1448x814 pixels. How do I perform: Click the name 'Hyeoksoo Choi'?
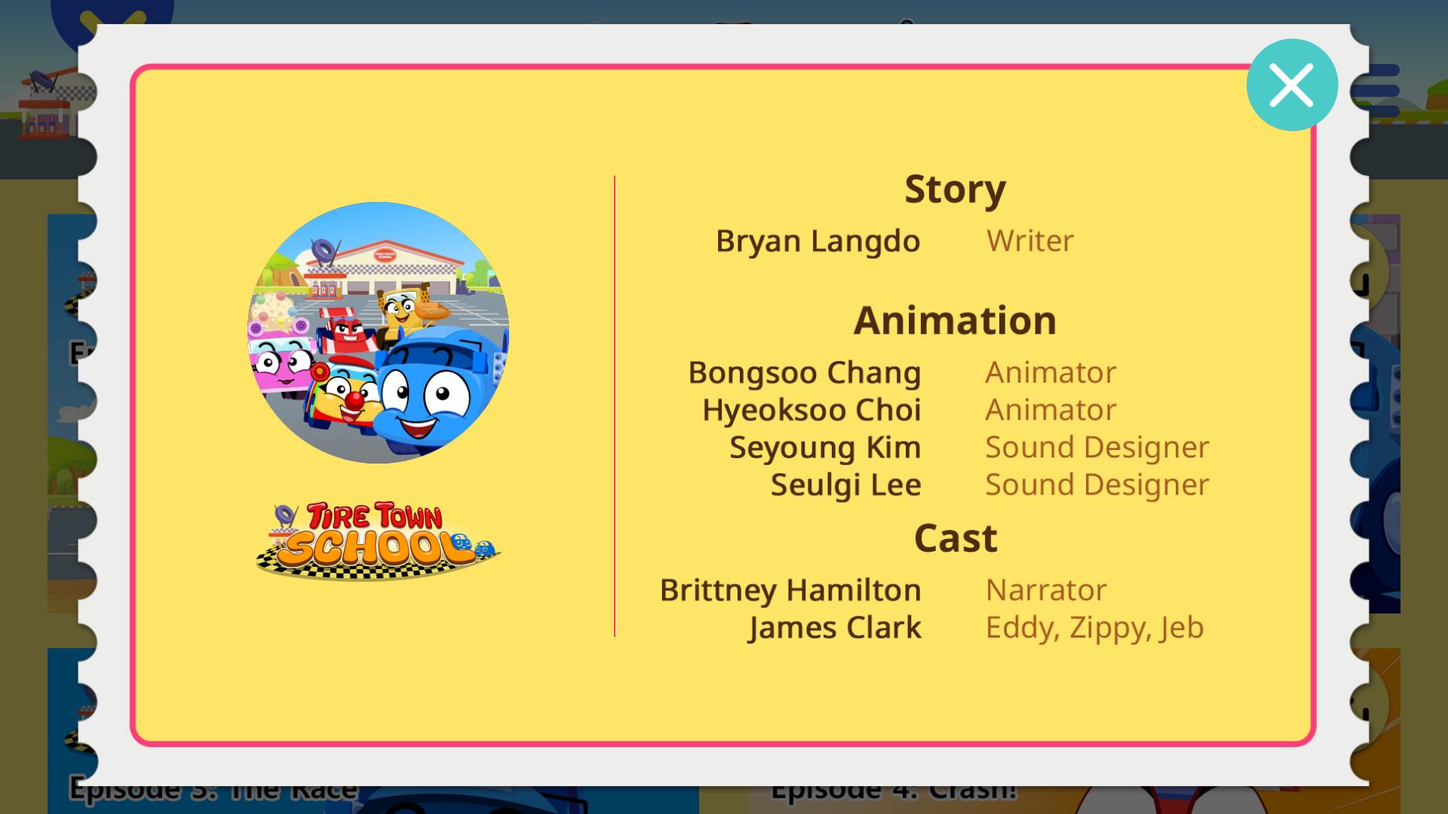click(811, 410)
